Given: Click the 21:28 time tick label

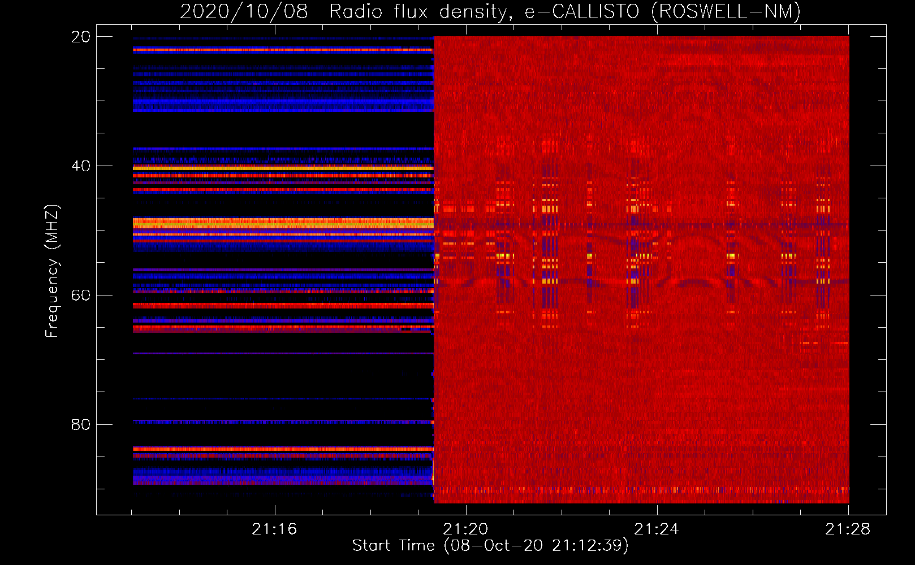Looking at the screenshot, I should click(x=848, y=529).
